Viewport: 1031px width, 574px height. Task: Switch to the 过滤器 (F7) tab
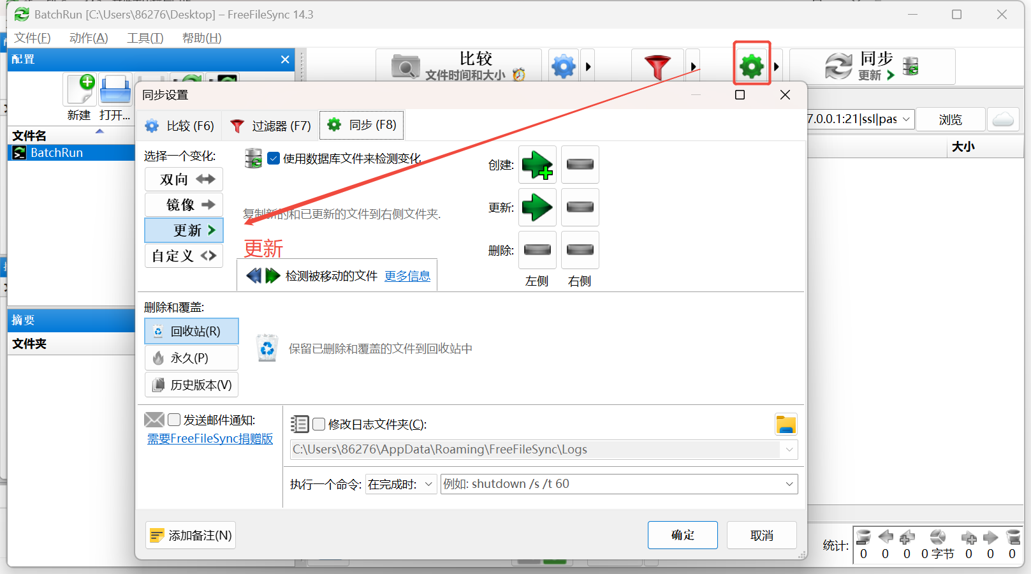(270, 126)
